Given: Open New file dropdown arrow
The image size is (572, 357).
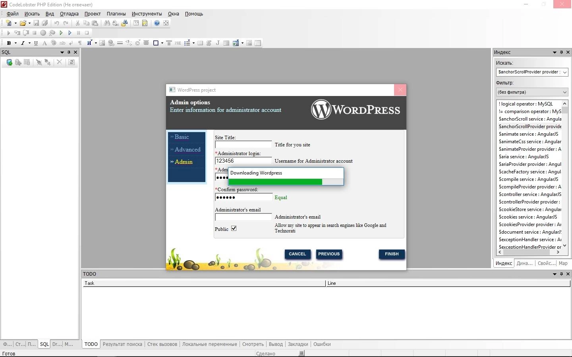Looking at the screenshot, I should pos(15,23).
